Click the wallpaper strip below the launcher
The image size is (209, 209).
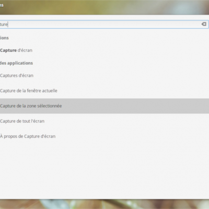click(104, 204)
